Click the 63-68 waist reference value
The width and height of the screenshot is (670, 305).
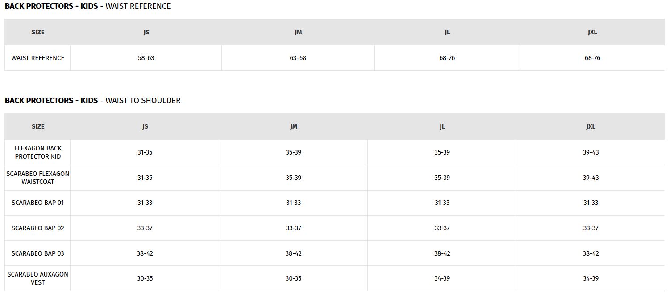coord(298,58)
